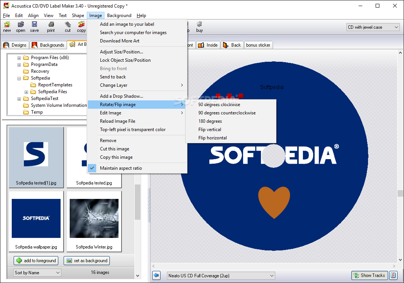Click the Softpedia text on the disc
404x283 pixels.
coord(271,87)
